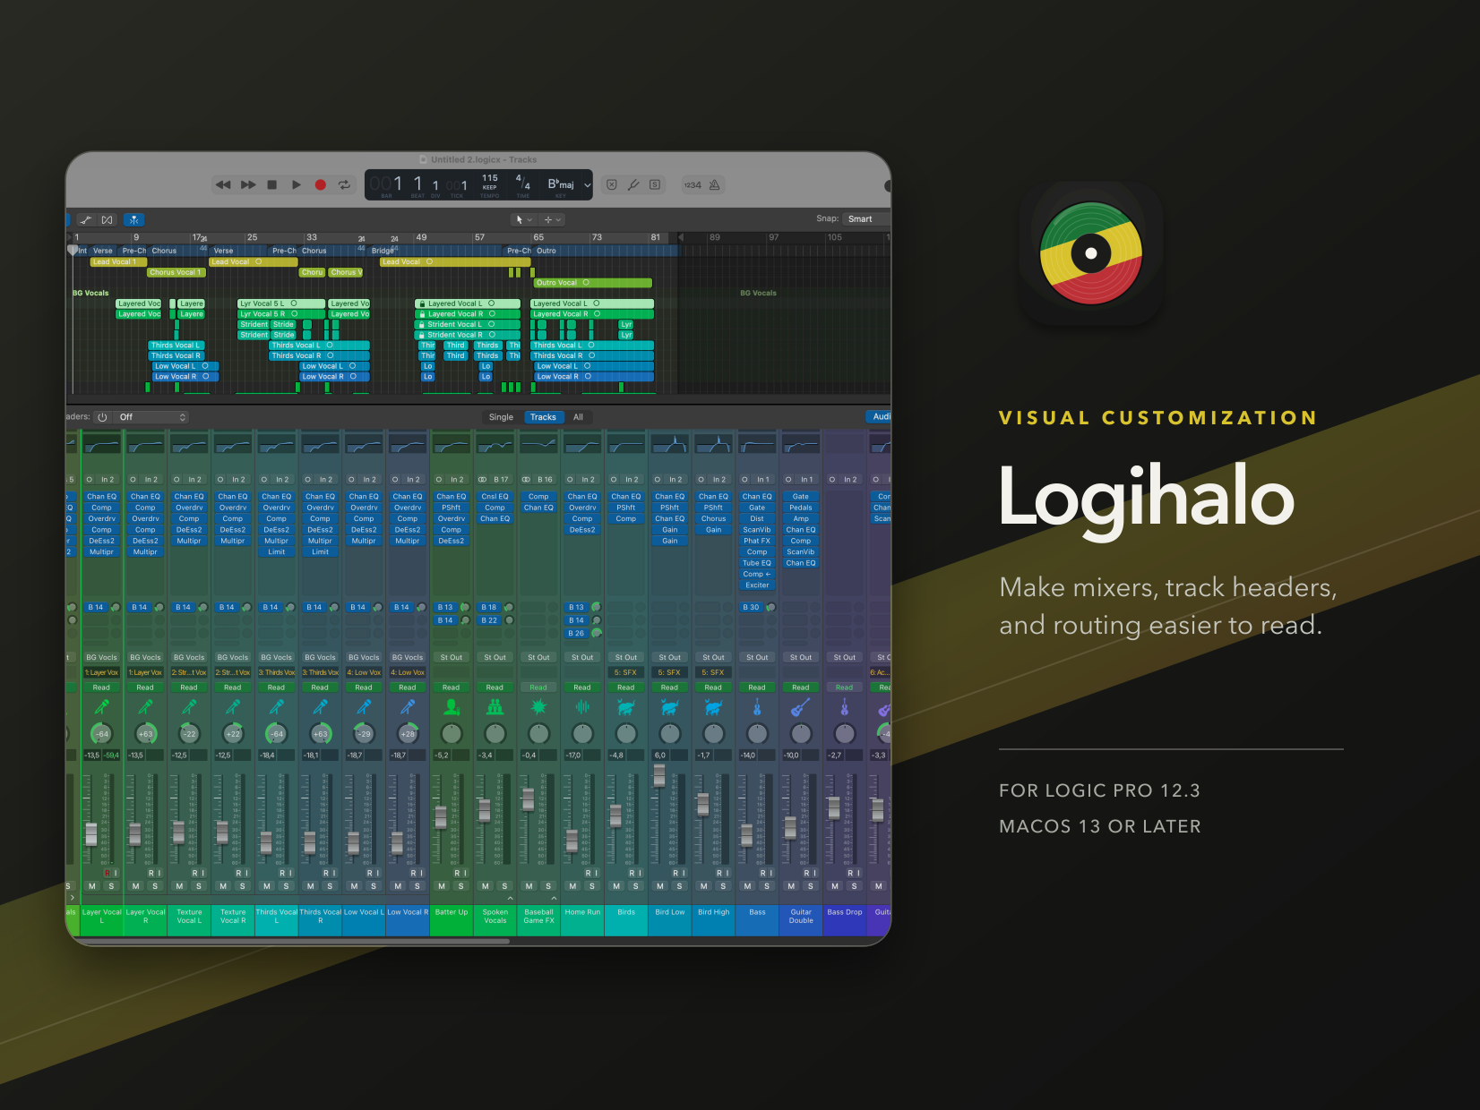
Task: Enable Flex view with the flex icon
Action: coord(108,219)
